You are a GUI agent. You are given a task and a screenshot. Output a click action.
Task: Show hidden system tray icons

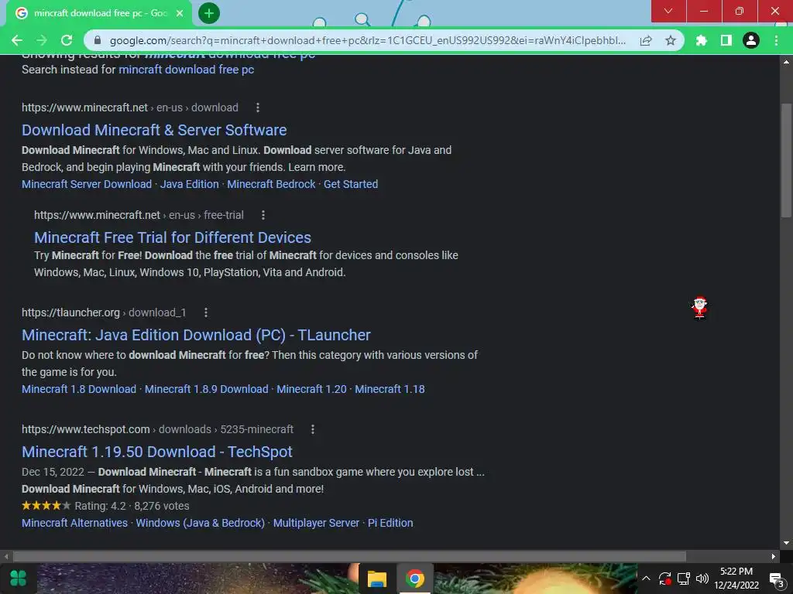tap(646, 579)
